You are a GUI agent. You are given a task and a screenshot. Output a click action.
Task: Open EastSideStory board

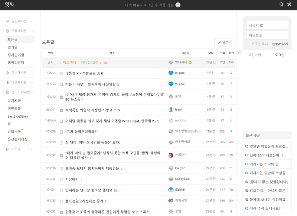click(x=17, y=116)
